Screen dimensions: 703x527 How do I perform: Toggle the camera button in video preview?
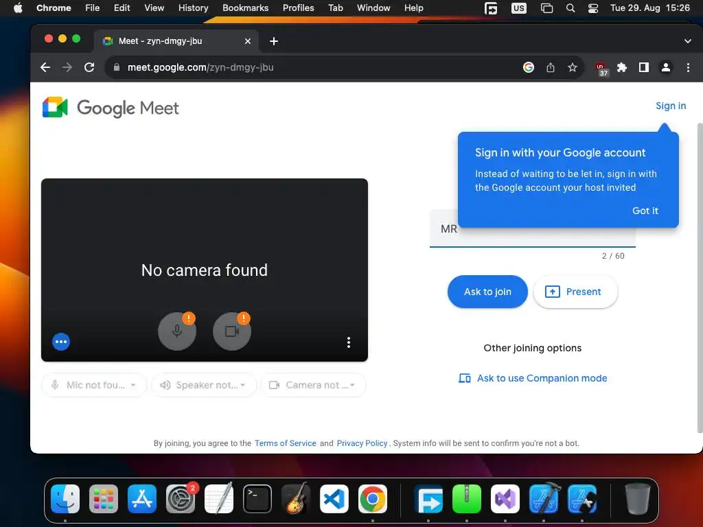(x=232, y=331)
